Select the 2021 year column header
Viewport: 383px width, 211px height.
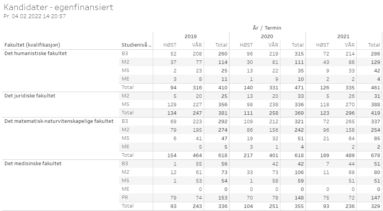point(343,37)
